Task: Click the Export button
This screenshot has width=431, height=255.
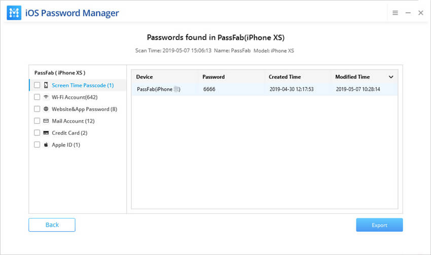Action: [379, 225]
